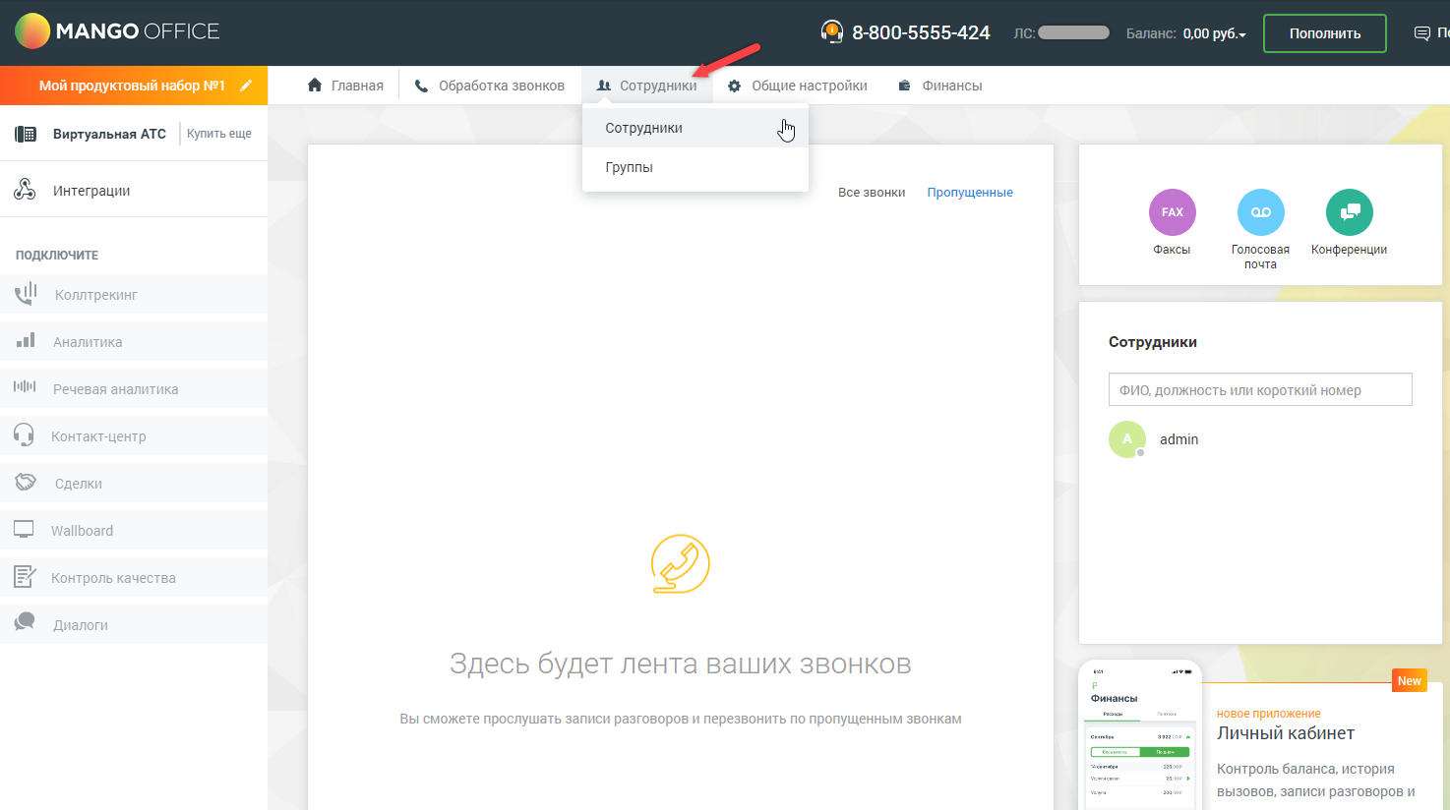Click the Пропущенные calls filter link

point(969,193)
